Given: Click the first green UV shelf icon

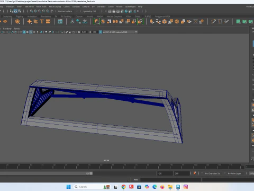Looking at the screenshot, I should 239,22.
